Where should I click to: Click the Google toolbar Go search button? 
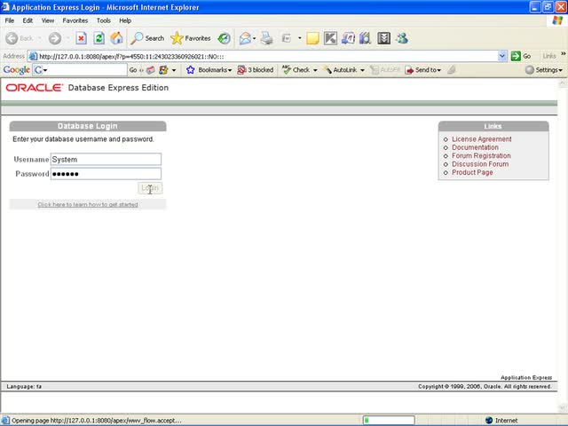tap(133, 70)
